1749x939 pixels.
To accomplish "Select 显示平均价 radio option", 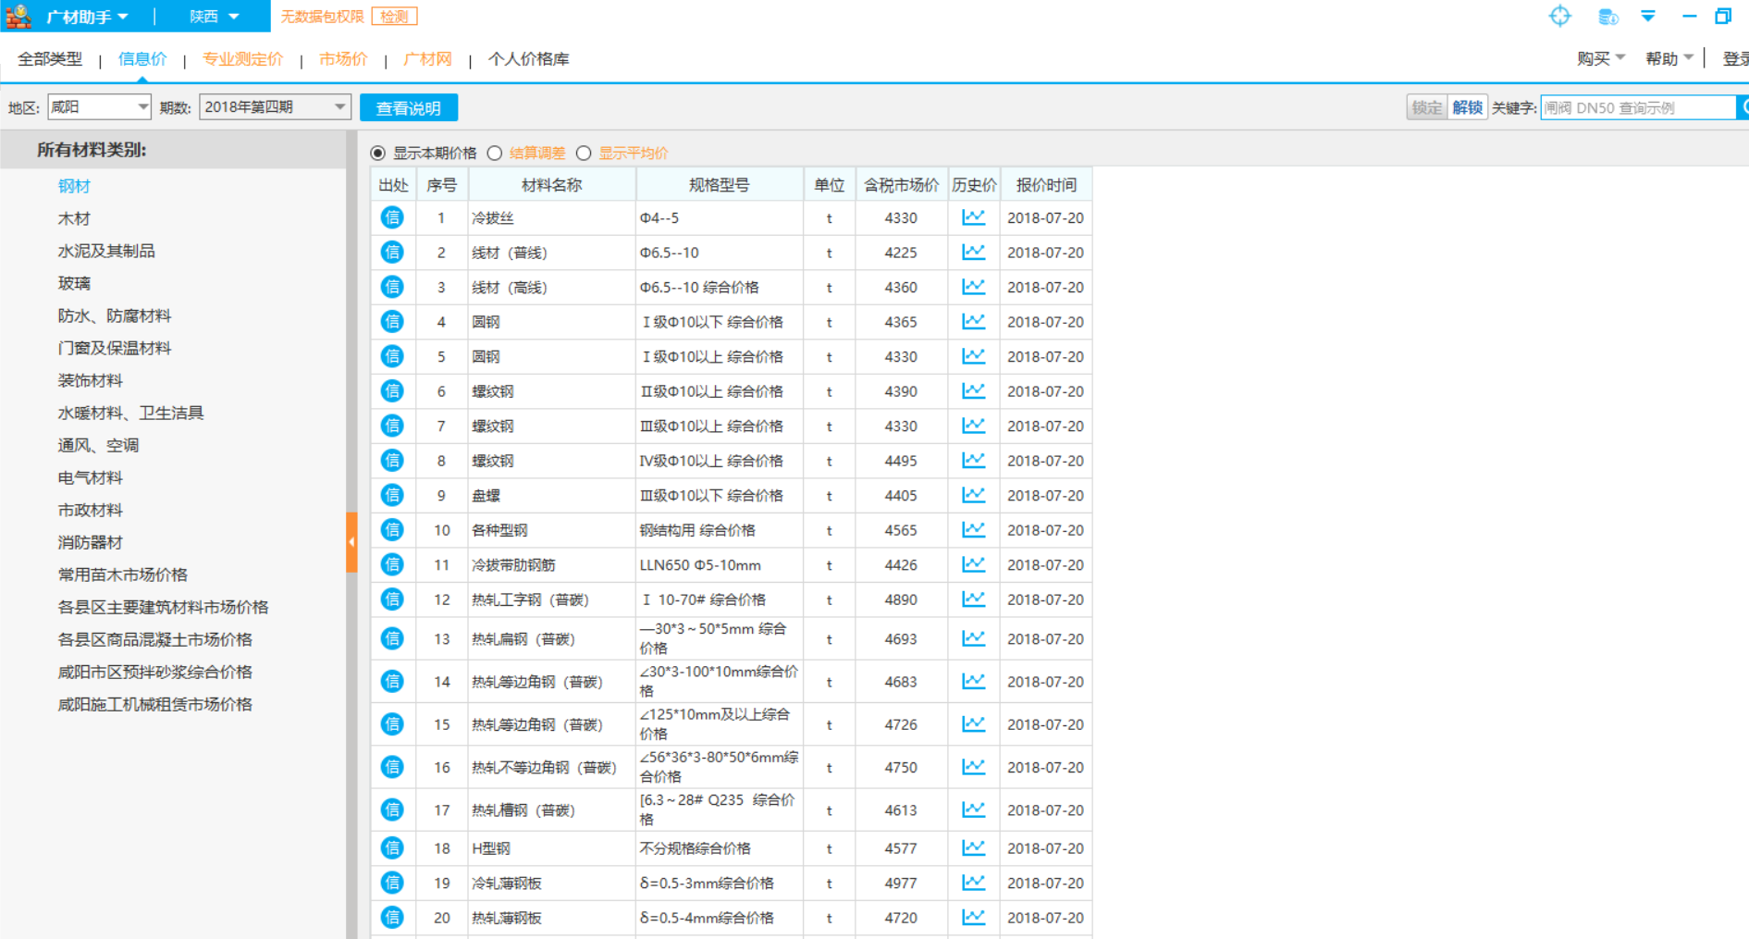I will (x=584, y=153).
